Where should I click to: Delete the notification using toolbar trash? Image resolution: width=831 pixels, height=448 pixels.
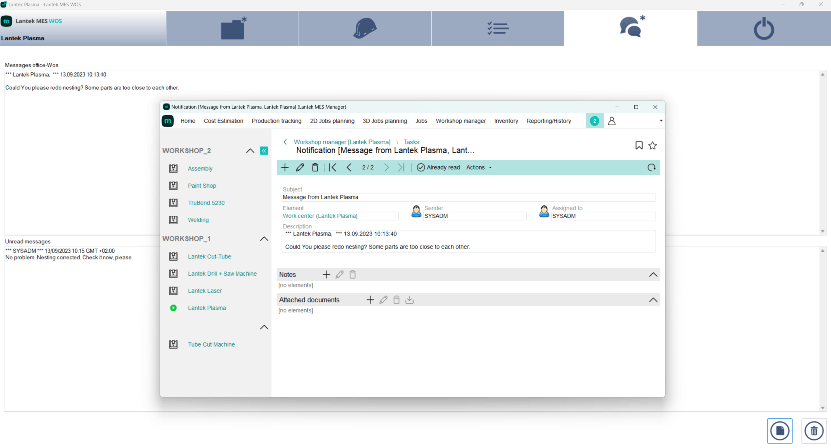[x=315, y=168]
